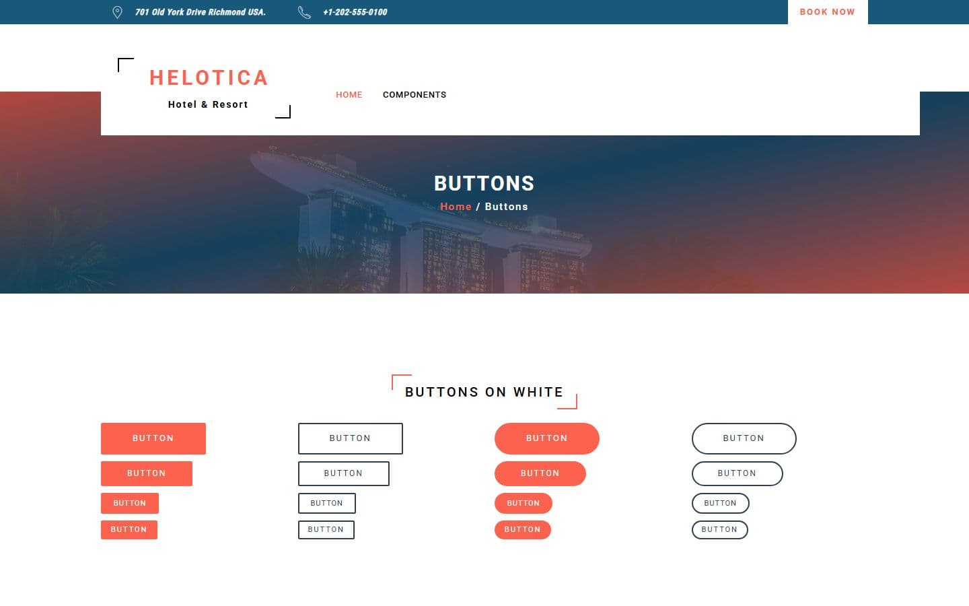Click the second-largest filled rounded red button
Screen dimensions: 969x606
point(540,473)
